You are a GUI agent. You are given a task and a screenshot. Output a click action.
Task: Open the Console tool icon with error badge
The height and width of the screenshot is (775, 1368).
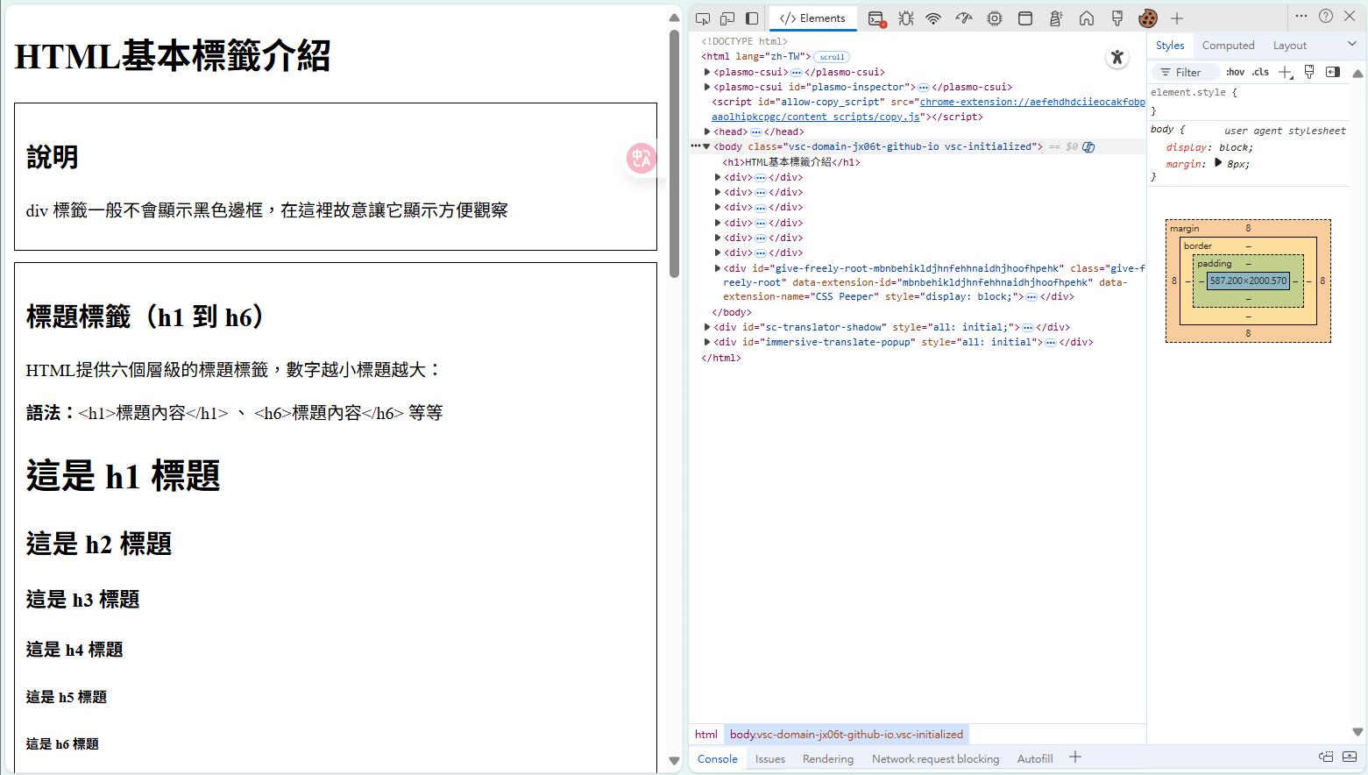(x=876, y=18)
